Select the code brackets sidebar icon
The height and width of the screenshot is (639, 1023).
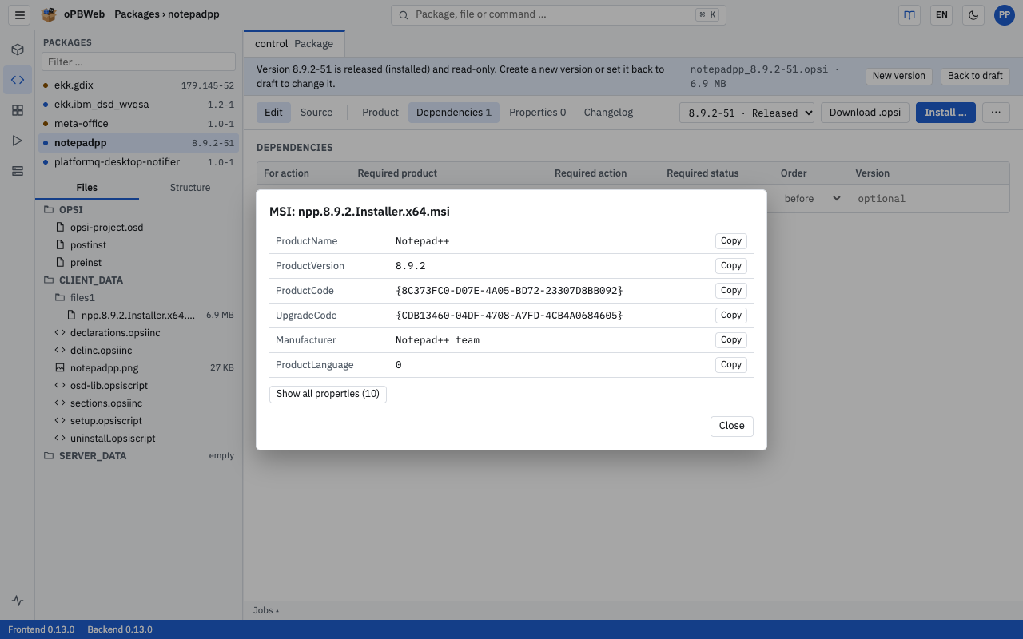click(x=18, y=80)
